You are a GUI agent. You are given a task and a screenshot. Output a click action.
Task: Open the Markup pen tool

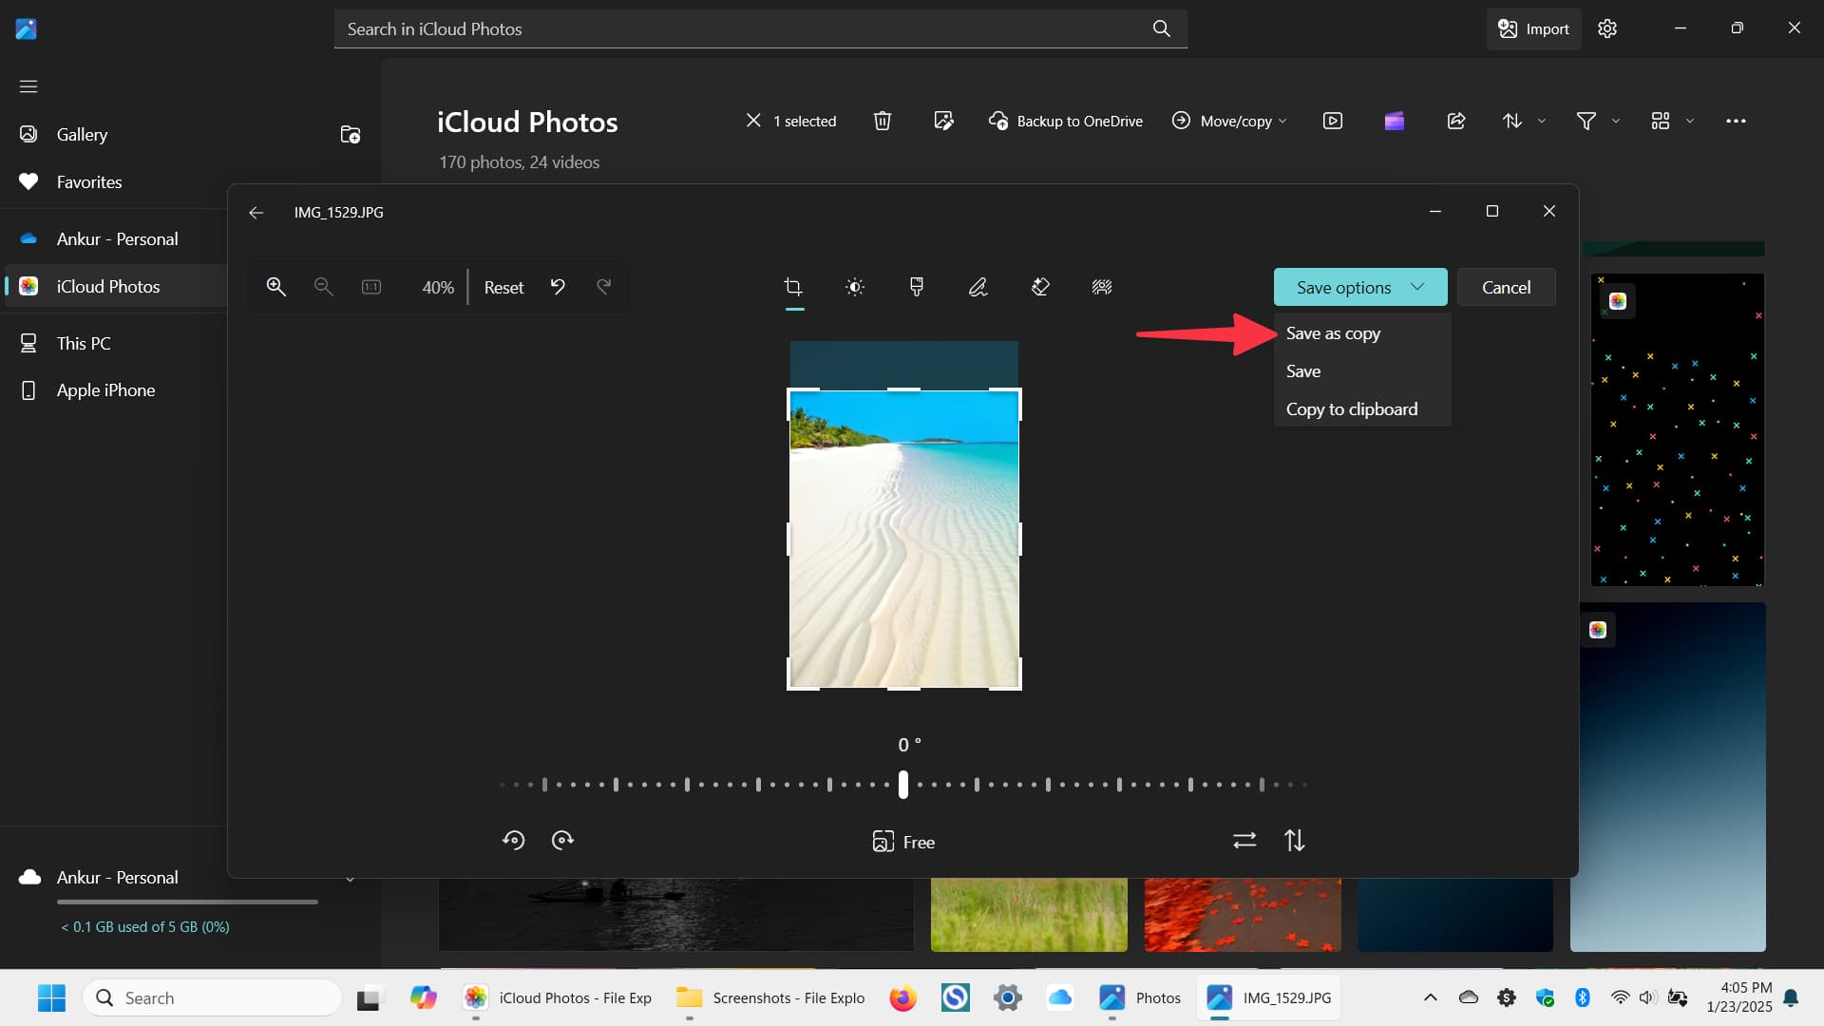978,287
